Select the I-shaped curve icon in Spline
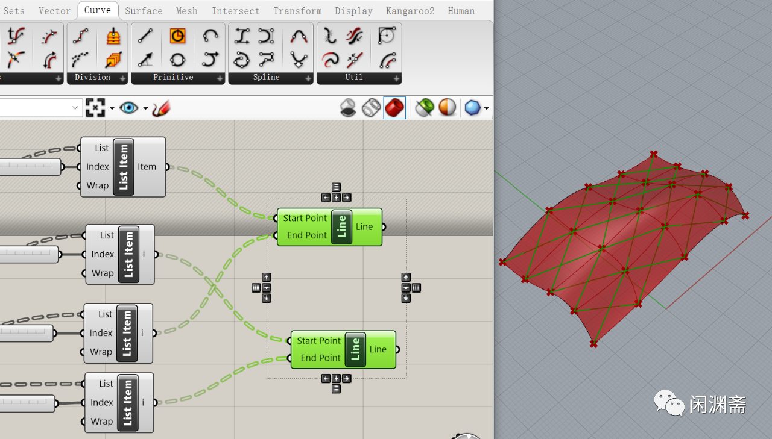 242,36
